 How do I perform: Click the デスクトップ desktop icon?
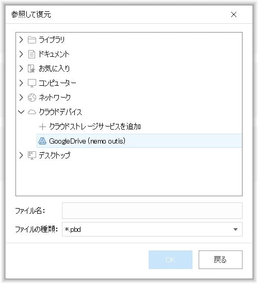[31, 155]
